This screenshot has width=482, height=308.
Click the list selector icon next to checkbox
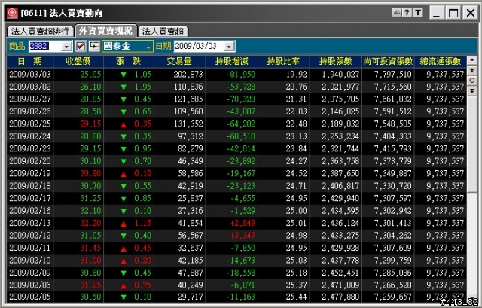[94, 46]
